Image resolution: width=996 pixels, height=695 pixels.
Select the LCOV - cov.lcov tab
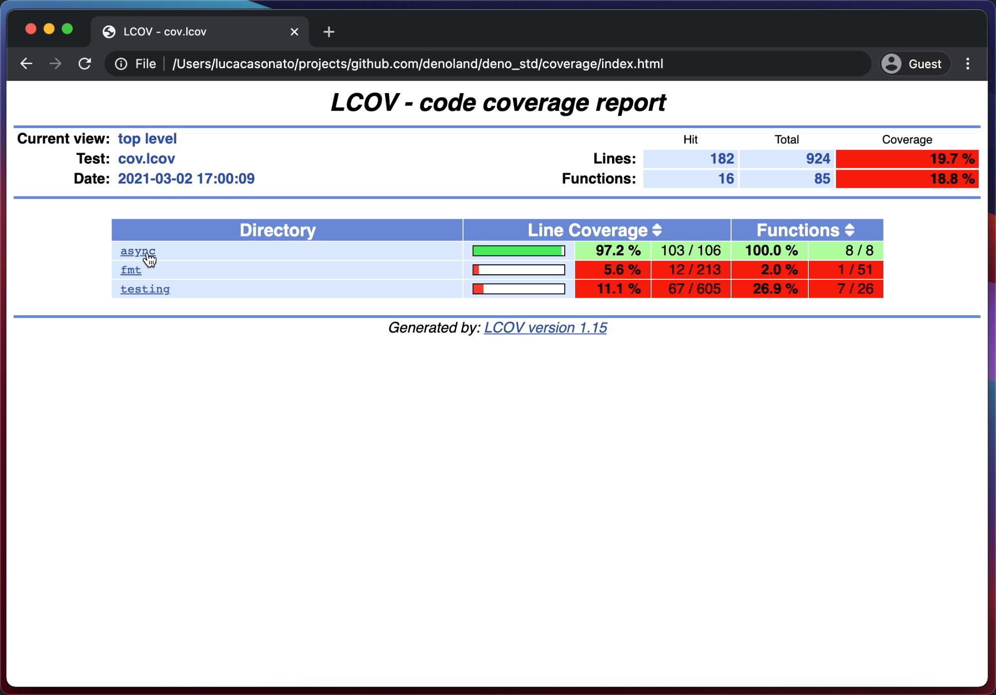coord(199,32)
